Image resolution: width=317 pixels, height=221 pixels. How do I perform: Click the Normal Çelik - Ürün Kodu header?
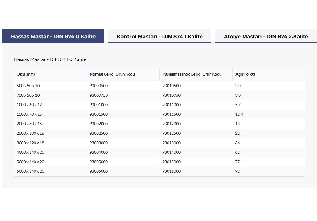112,74
